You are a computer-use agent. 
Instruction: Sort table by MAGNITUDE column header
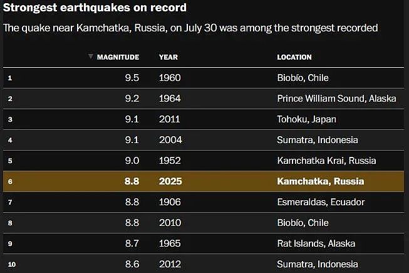click(x=118, y=57)
